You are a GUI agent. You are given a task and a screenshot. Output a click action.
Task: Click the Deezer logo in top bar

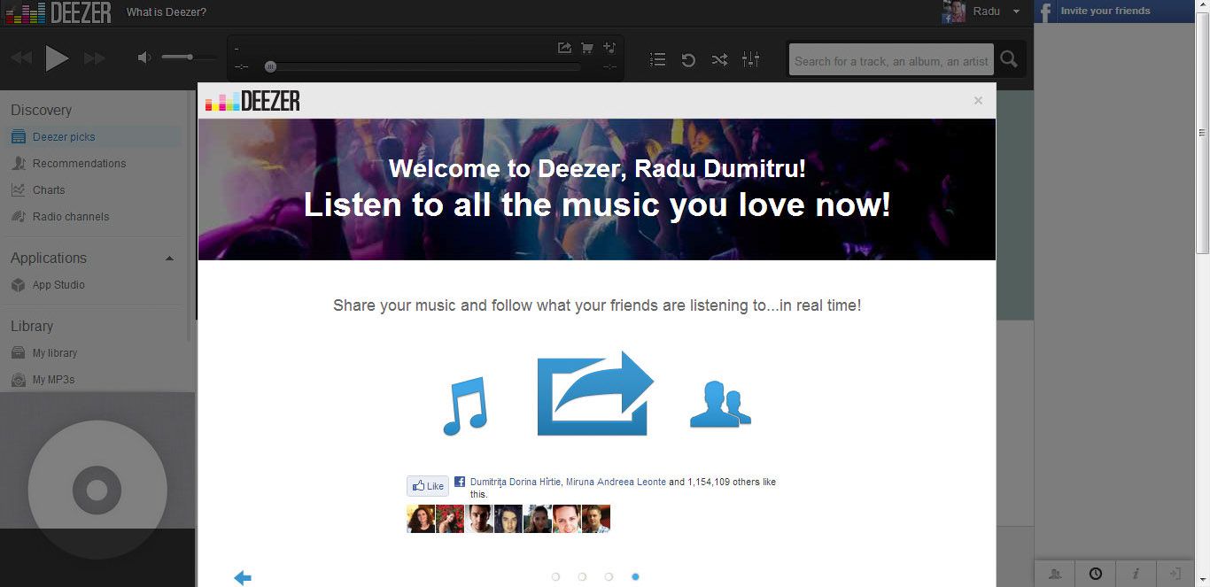[58, 12]
